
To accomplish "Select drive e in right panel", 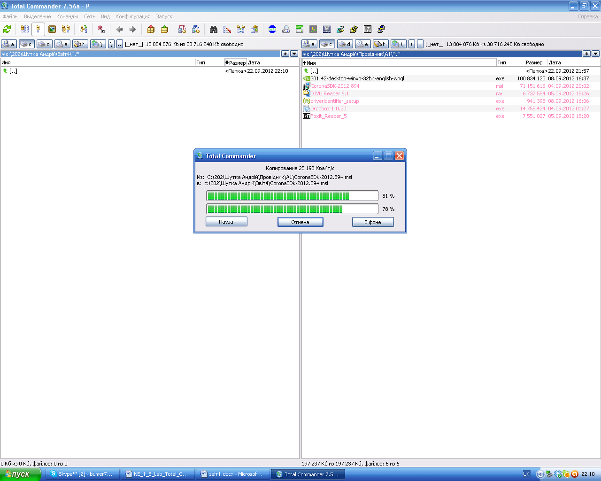I will (x=362, y=44).
